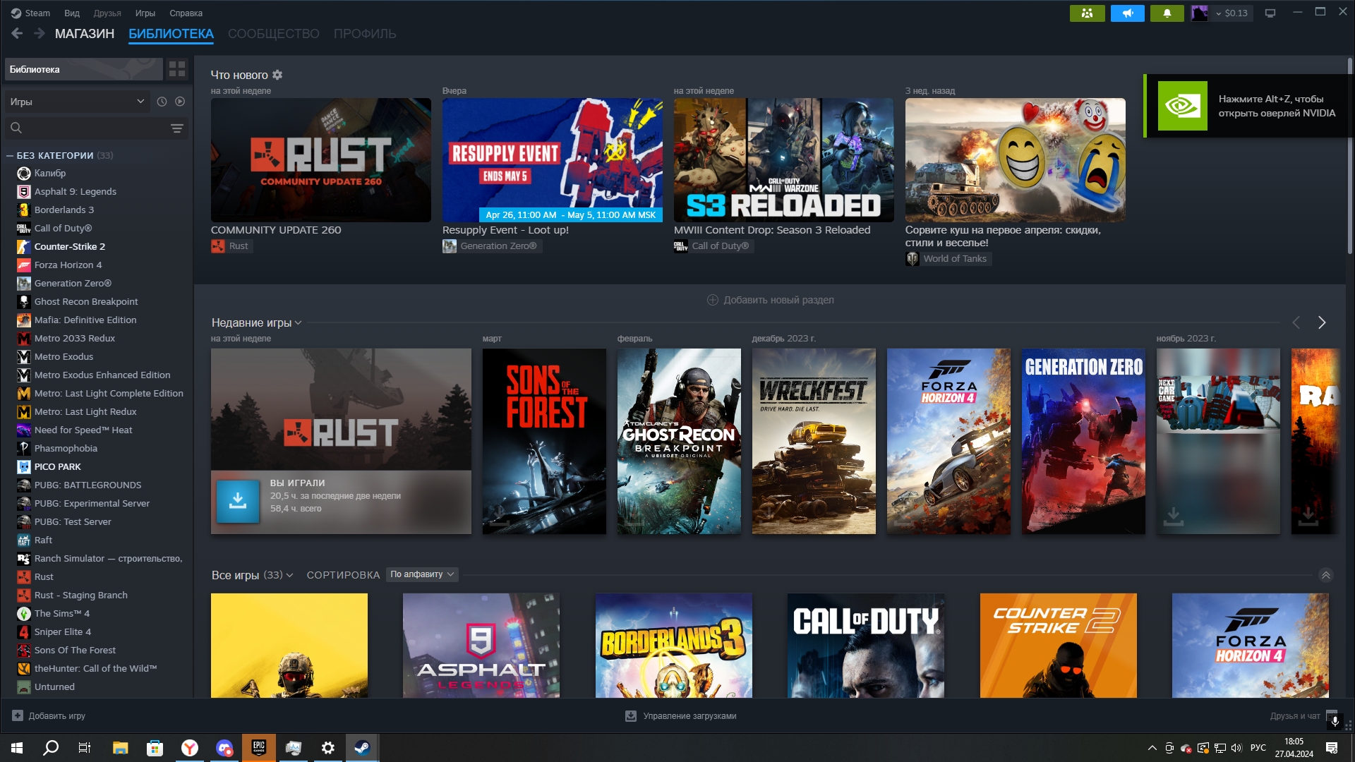
Task: Select Sniper Elite 4 in the sidebar
Action: point(62,631)
